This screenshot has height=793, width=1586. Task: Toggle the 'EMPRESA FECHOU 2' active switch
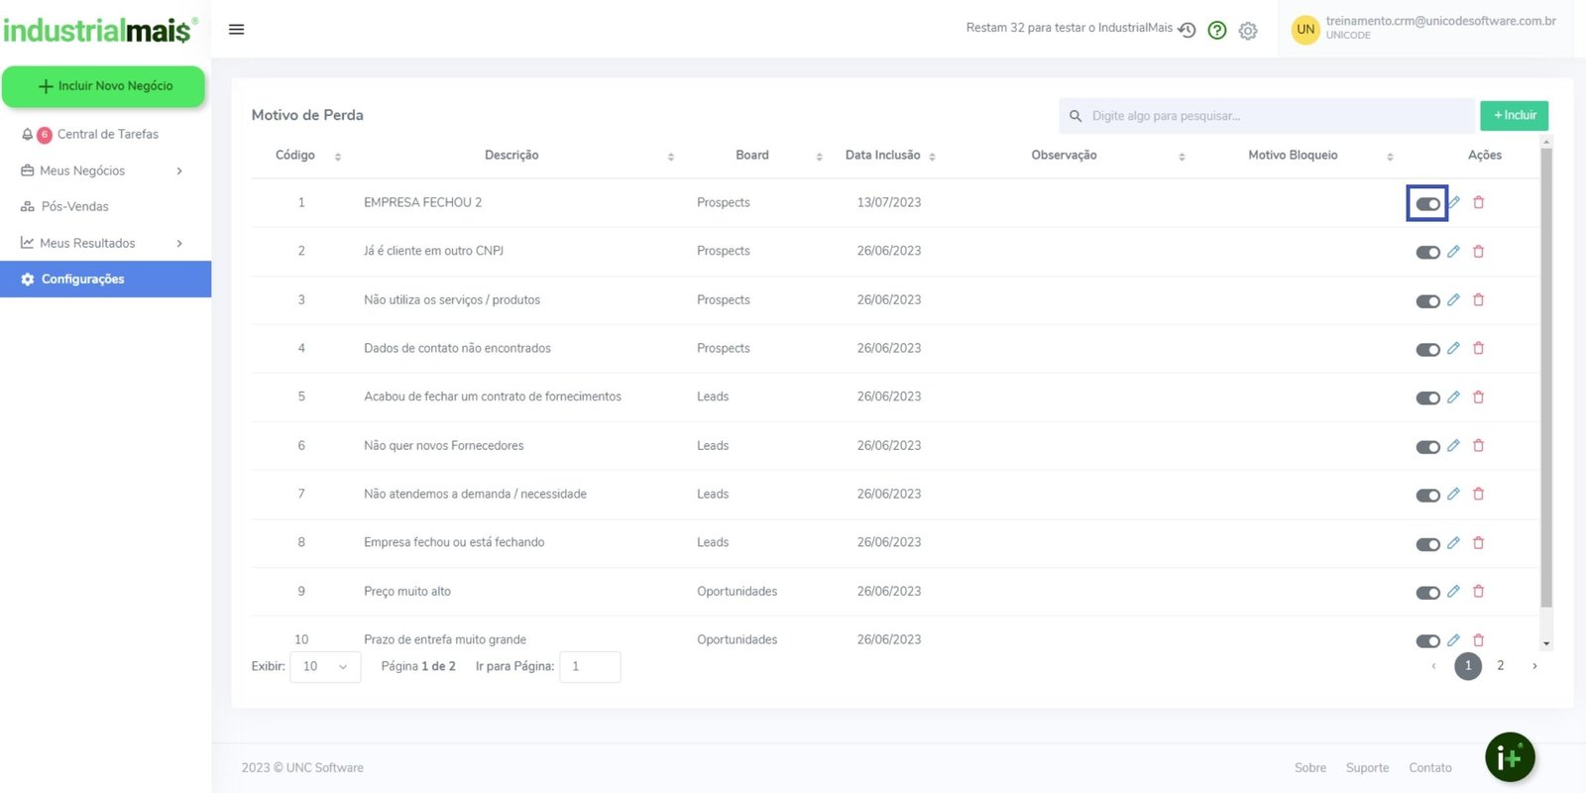tap(1427, 204)
